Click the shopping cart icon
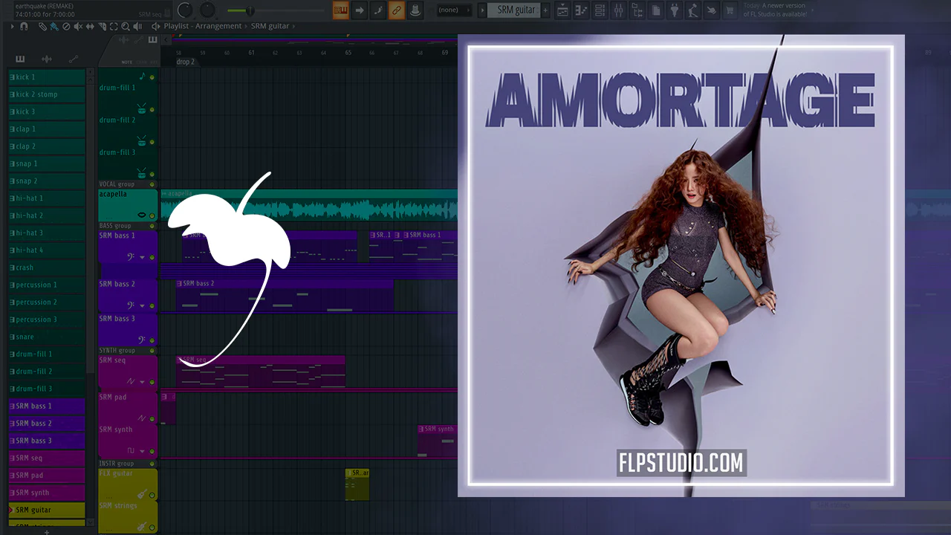Screen dimensions: 951x535 [730, 10]
